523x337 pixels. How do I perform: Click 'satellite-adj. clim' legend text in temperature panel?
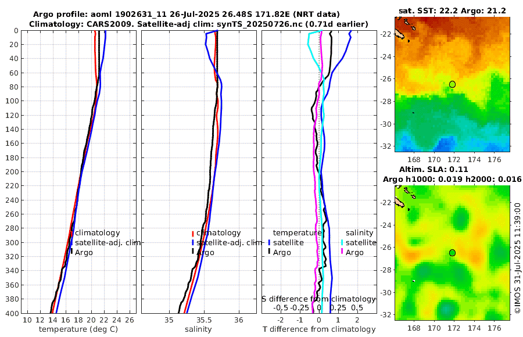click(108, 242)
